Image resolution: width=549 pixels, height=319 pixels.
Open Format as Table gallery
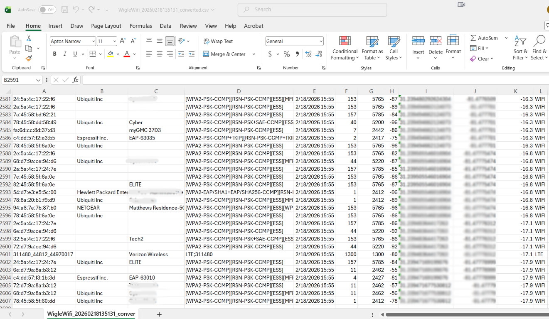point(372,48)
